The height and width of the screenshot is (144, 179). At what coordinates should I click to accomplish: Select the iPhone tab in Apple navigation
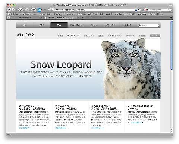(x=94, y=25)
